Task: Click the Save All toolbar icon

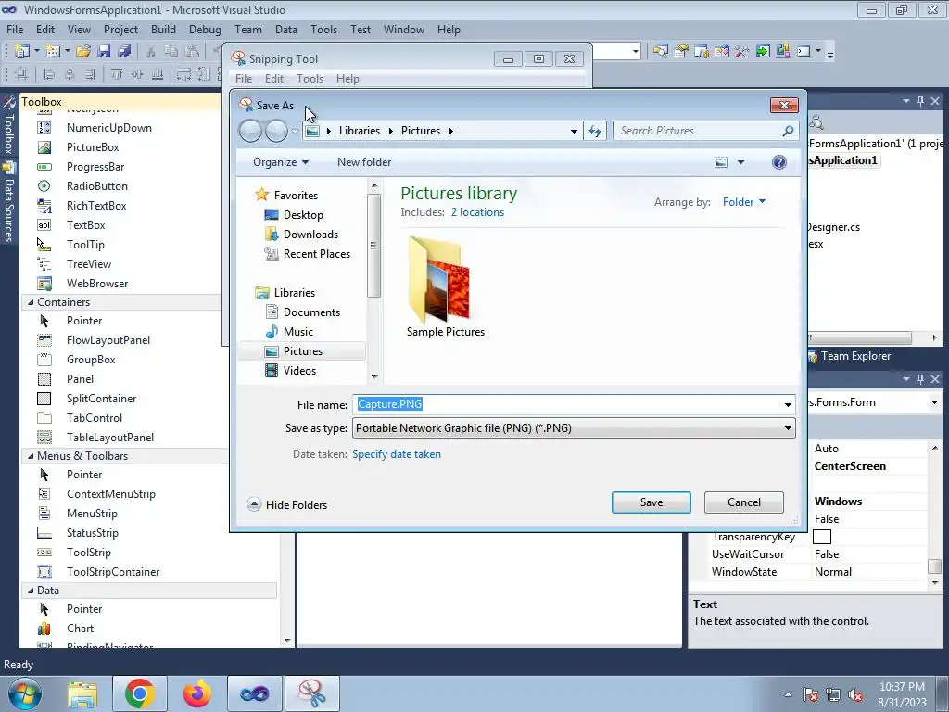Action: point(124,52)
